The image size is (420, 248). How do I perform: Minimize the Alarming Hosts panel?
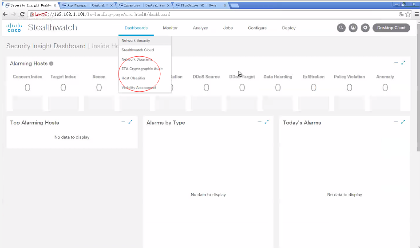click(x=396, y=62)
